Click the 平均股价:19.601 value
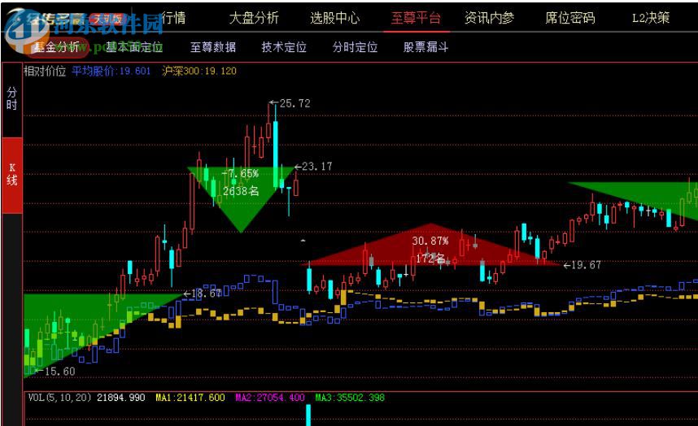The width and height of the screenshot is (698, 426). 111,72
